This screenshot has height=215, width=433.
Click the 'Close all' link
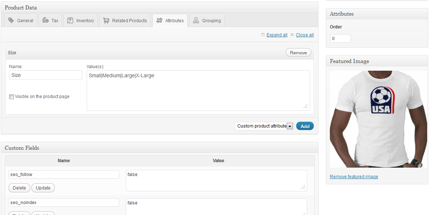click(305, 35)
